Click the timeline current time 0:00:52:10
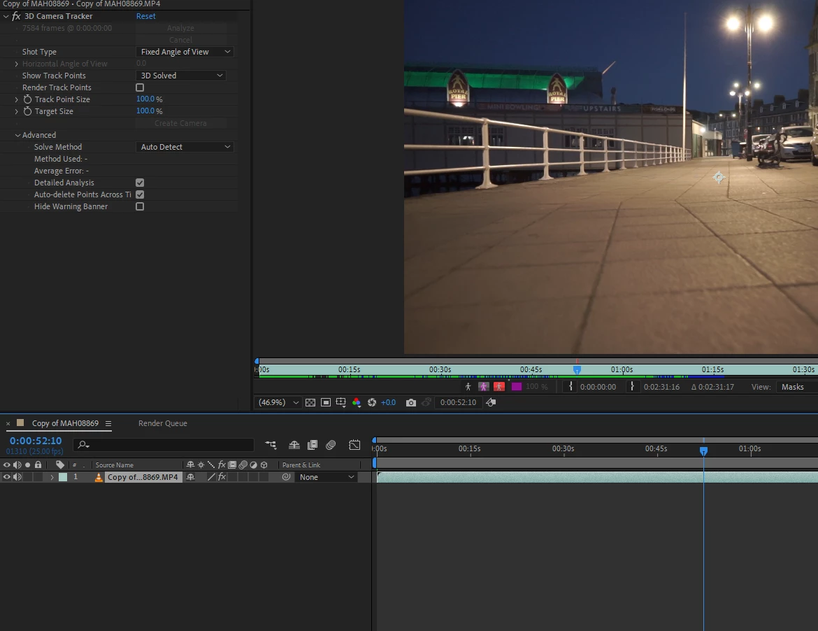818x631 pixels. 36,441
